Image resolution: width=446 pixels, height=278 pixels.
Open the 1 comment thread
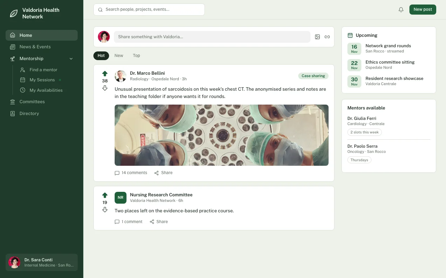[129, 222]
